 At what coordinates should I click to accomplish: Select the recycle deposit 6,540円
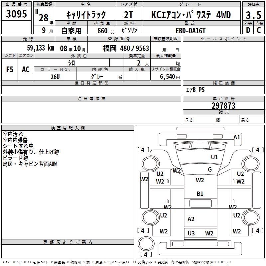[x=170, y=77]
